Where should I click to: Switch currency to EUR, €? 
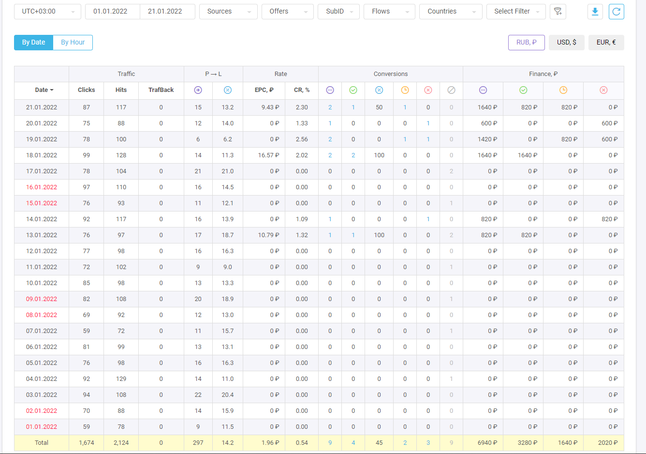(606, 43)
